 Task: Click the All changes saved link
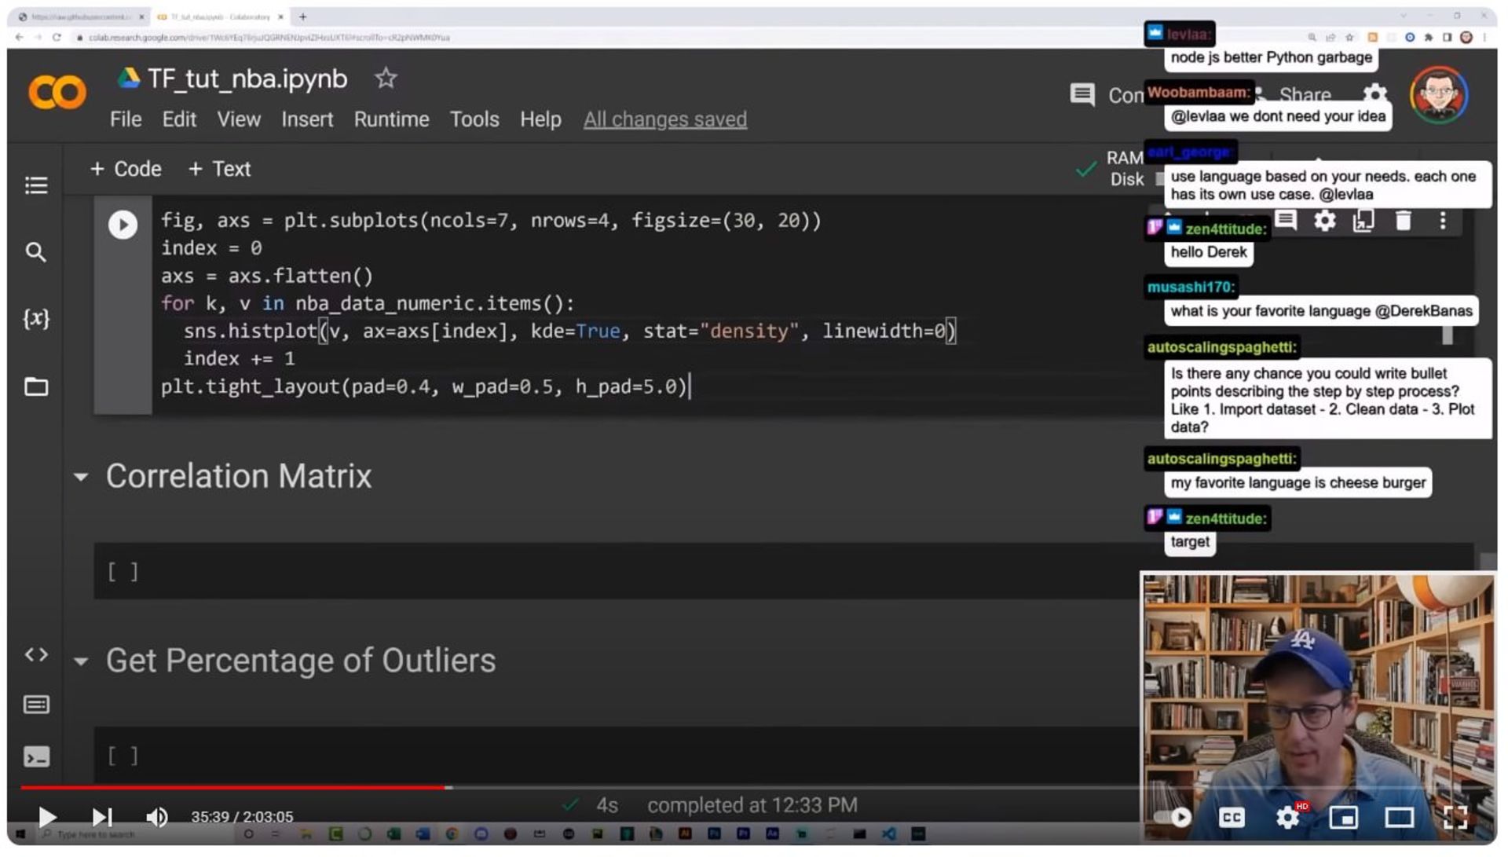tap(665, 119)
